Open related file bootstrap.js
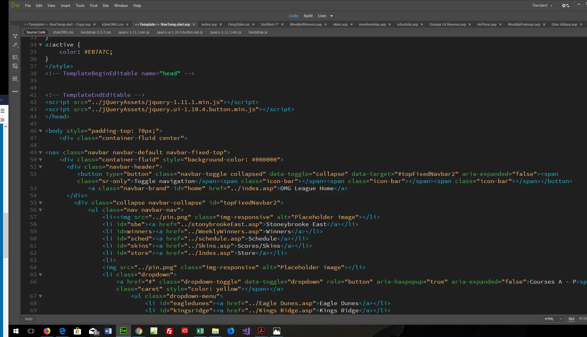Screen dimensions: 587x337 (x=258, y=32)
